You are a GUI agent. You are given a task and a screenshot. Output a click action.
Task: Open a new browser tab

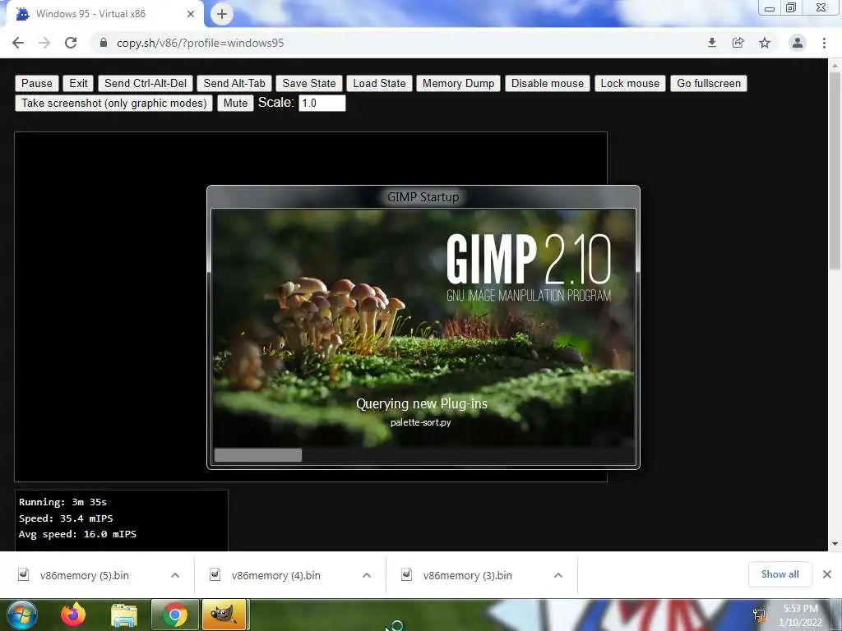[222, 14]
